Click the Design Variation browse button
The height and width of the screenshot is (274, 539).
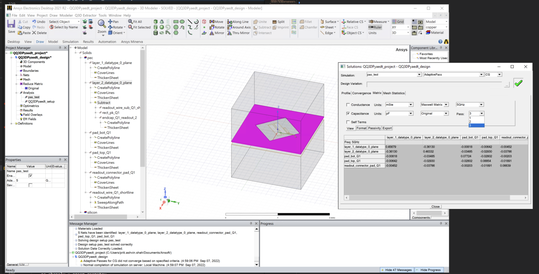click(507, 85)
